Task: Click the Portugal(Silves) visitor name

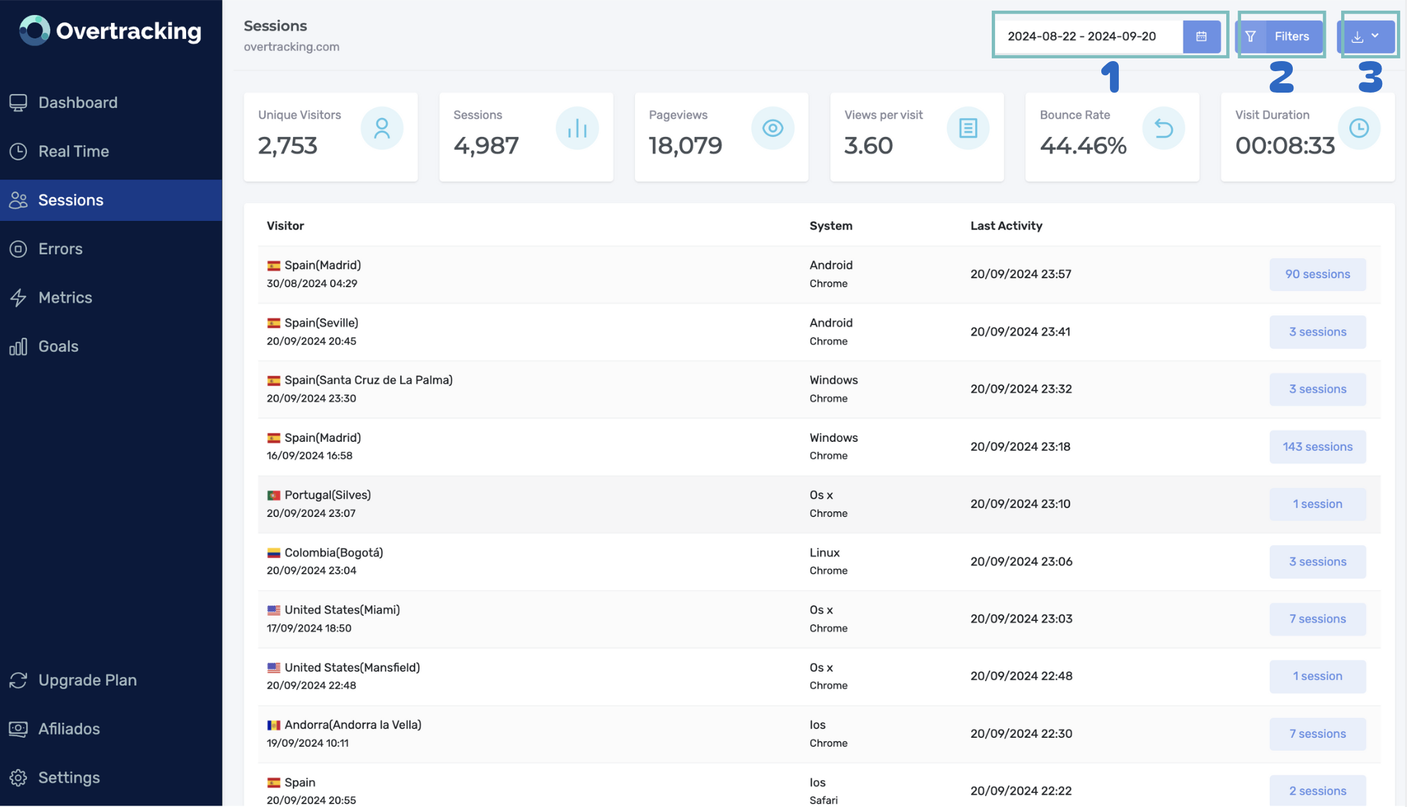Action: click(x=328, y=495)
